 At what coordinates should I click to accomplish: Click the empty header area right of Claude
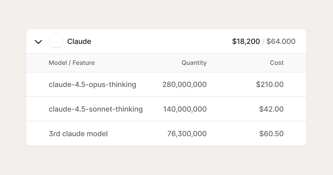click(x=161, y=41)
